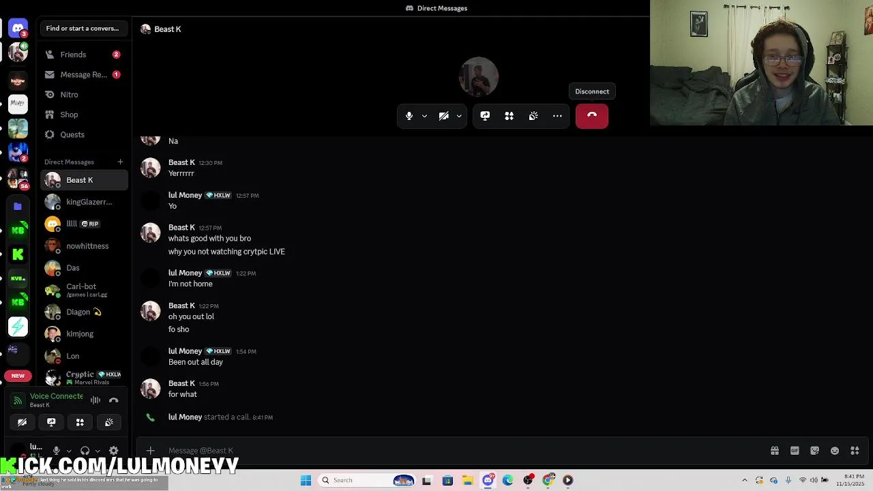
Task: Open Google Chrome from taskbar
Action: point(548,480)
